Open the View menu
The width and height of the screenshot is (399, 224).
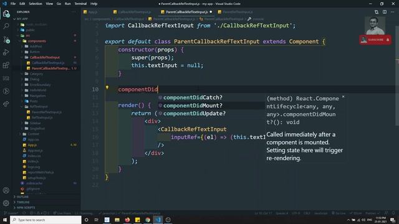[x=49, y=4]
